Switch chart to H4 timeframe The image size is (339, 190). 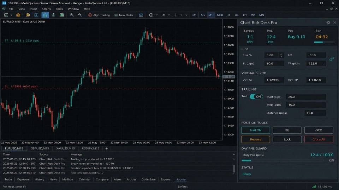(237, 15)
